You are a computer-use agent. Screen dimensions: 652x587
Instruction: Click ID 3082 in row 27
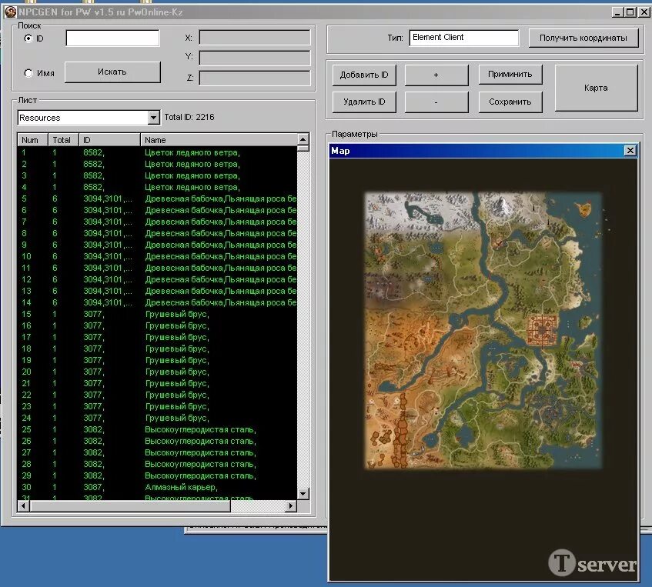pos(94,452)
